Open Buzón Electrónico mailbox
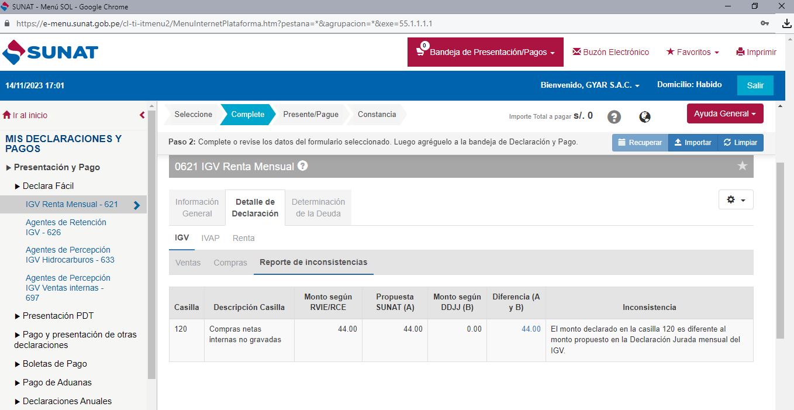The width and height of the screenshot is (794, 410). point(610,52)
